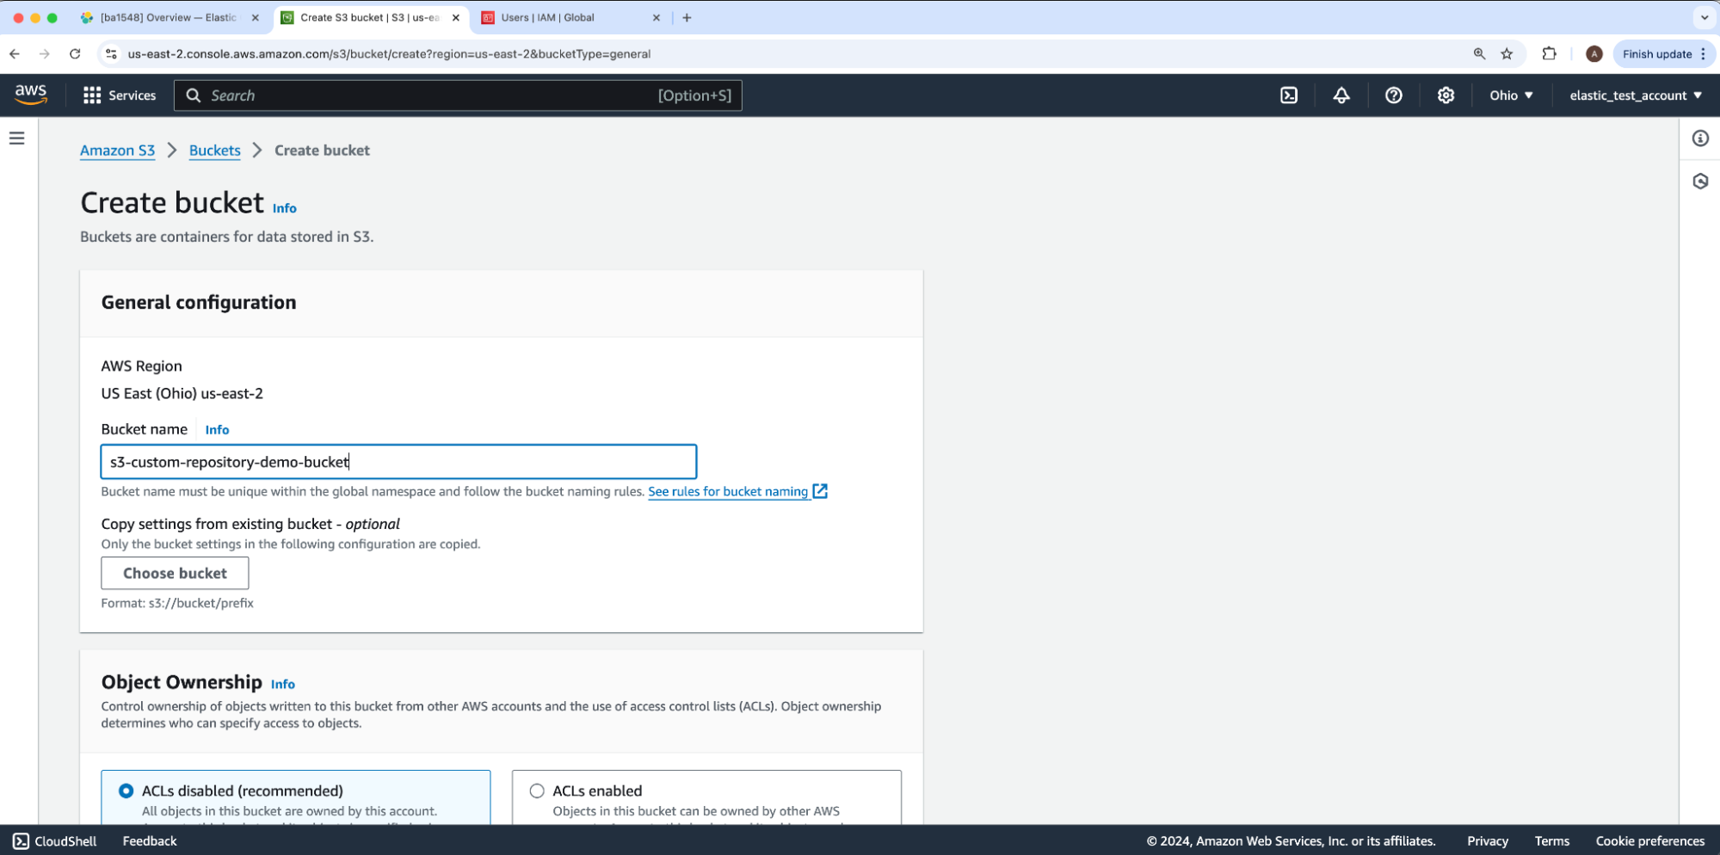1720x855 pixels.
Task: Open See rules for bucket naming link
Action: (728, 491)
